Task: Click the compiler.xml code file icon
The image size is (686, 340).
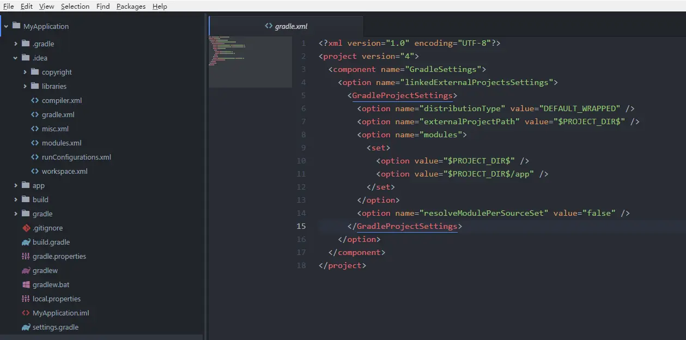Action: tap(35, 100)
